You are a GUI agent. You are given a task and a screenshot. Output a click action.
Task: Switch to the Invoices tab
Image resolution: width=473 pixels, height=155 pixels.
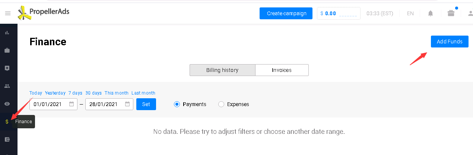click(282, 70)
